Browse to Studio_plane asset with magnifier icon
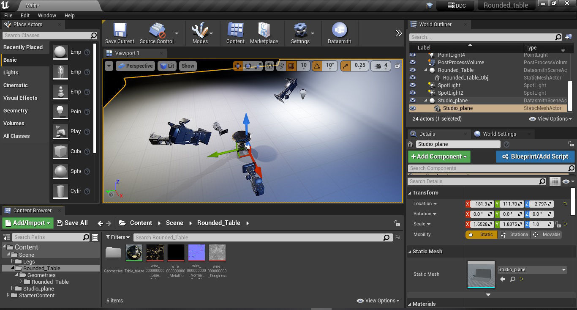 (512, 279)
